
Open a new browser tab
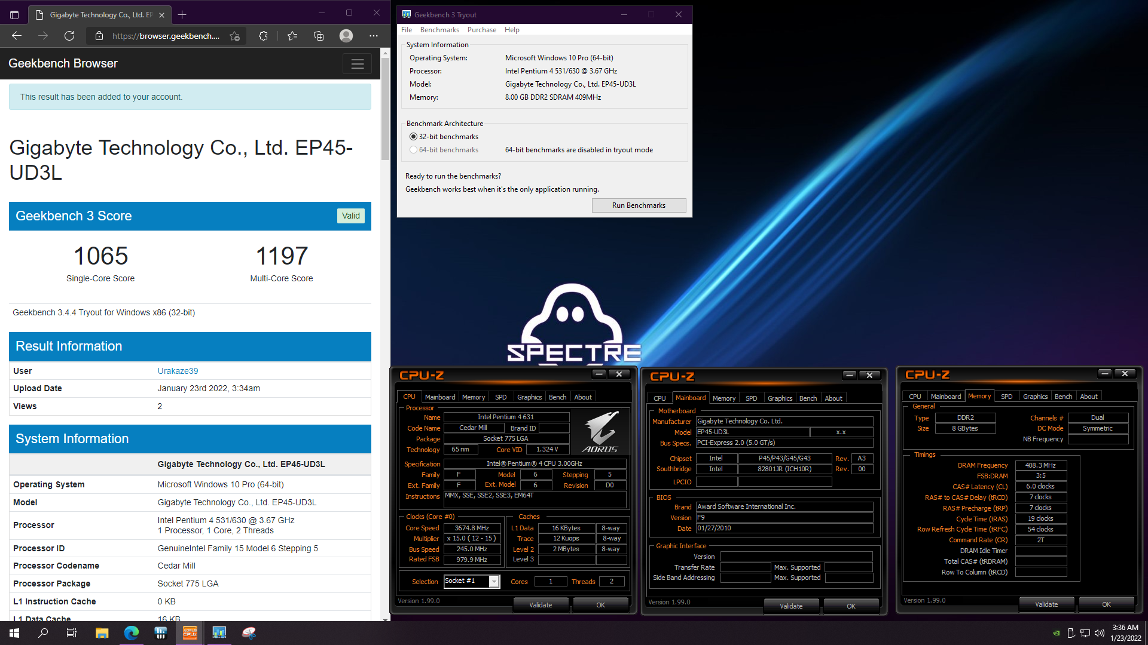[x=182, y=14]
